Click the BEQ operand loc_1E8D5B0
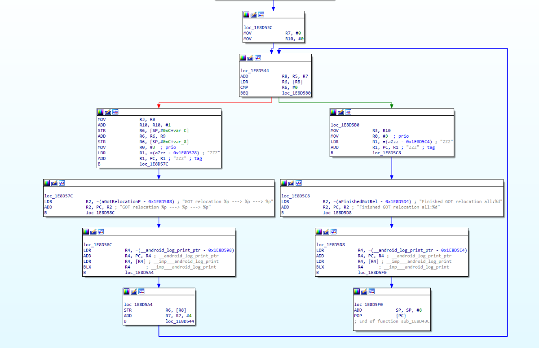Viewport: 539px width, 348px height. (296, 93)
